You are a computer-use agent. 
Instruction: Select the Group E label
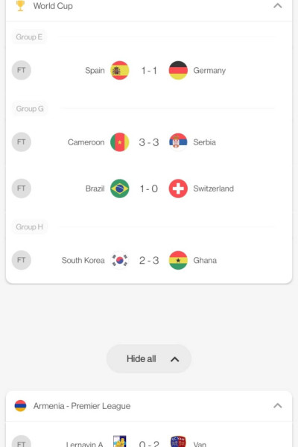(x=29, y=37)
